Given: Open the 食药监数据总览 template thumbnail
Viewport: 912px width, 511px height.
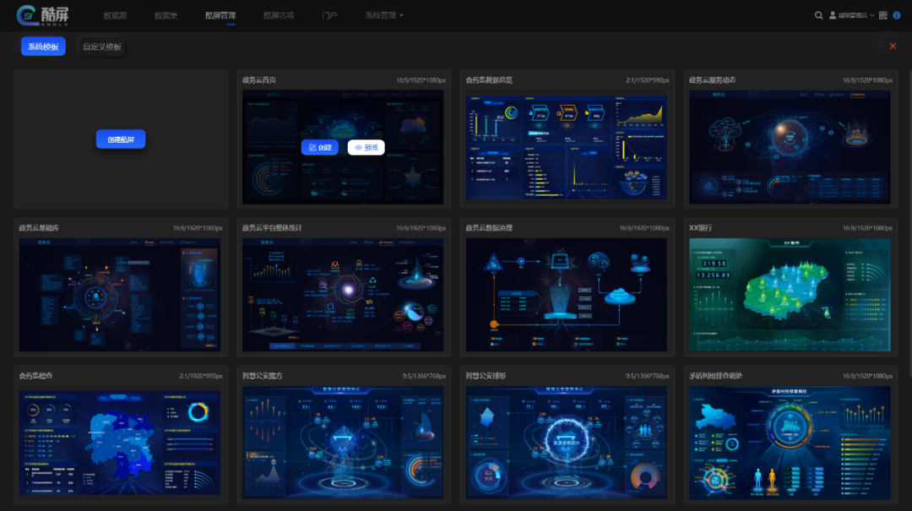Looking at the screenshot, I should click(566, 147).
